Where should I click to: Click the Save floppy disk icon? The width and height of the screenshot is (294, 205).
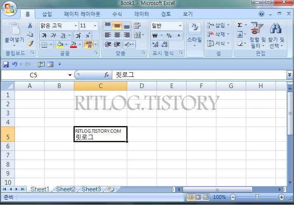tap(6, 64)
